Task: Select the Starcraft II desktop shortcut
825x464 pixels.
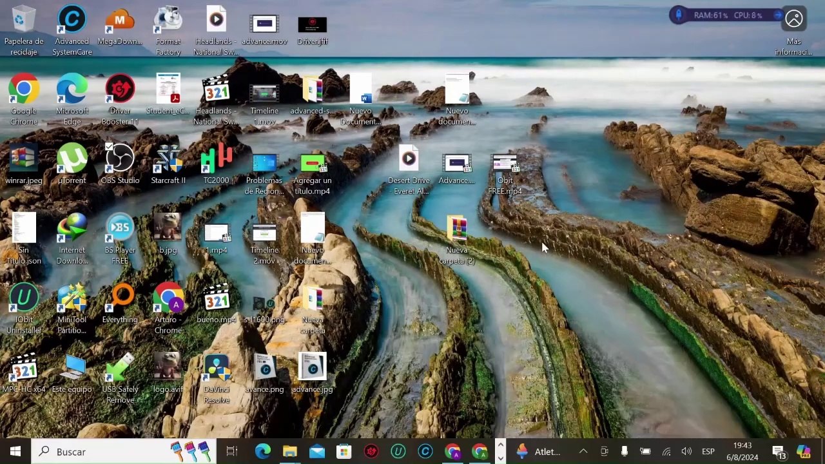Action: (168, 164)
